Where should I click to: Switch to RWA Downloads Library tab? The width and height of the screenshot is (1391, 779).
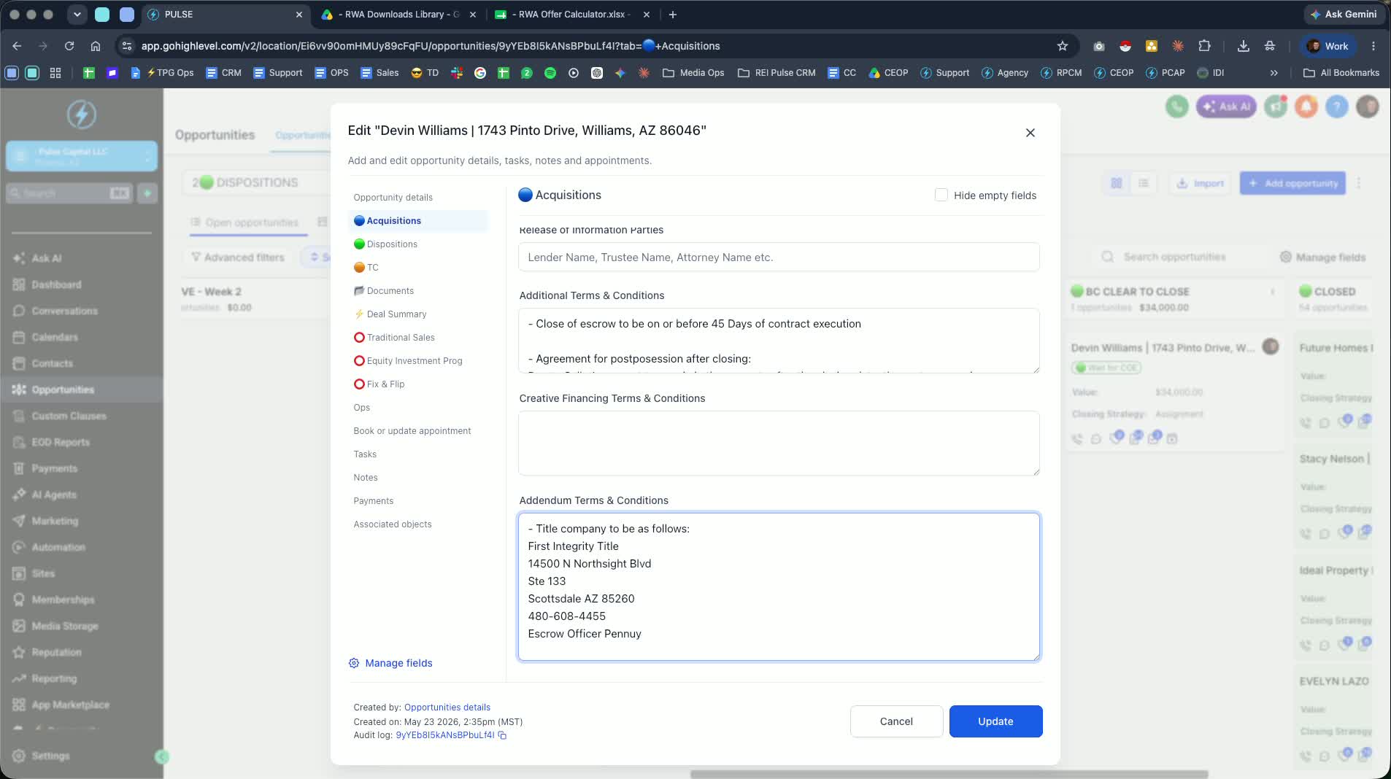coord(398,14)
